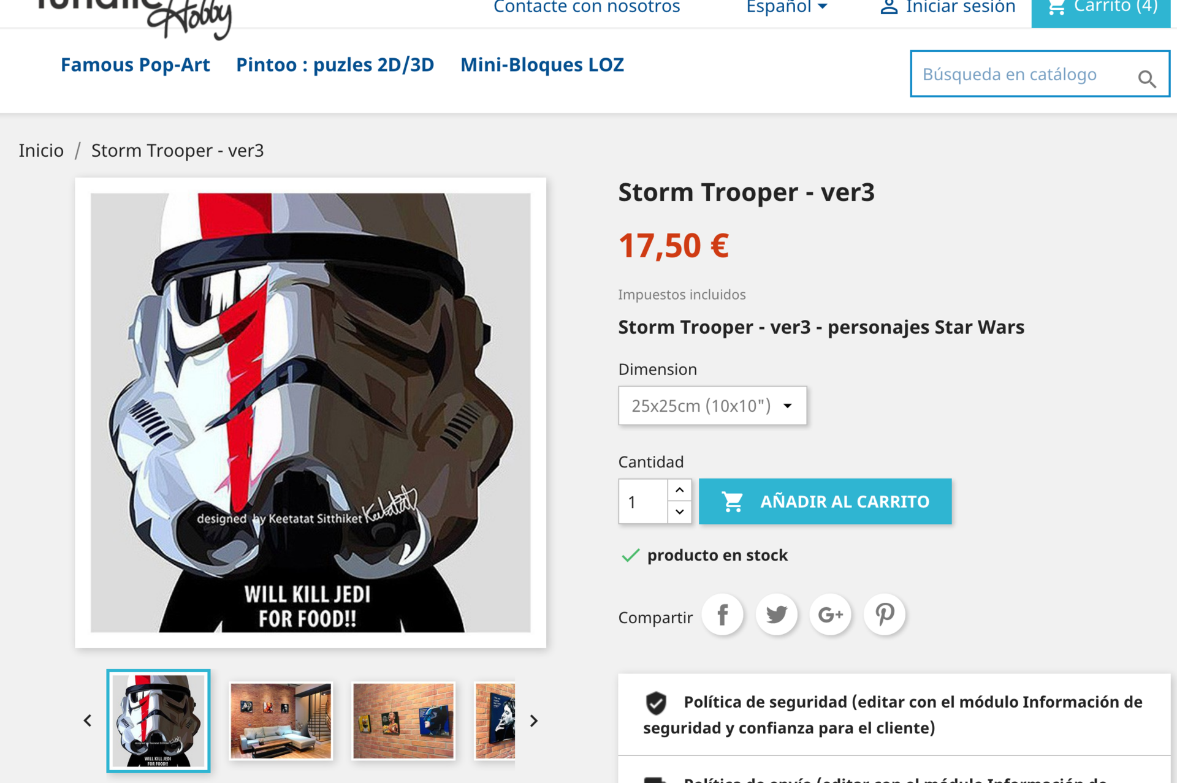Decrease quantity with down arrow
Viewport: 1177px width, 783px height.
[680, 512]
